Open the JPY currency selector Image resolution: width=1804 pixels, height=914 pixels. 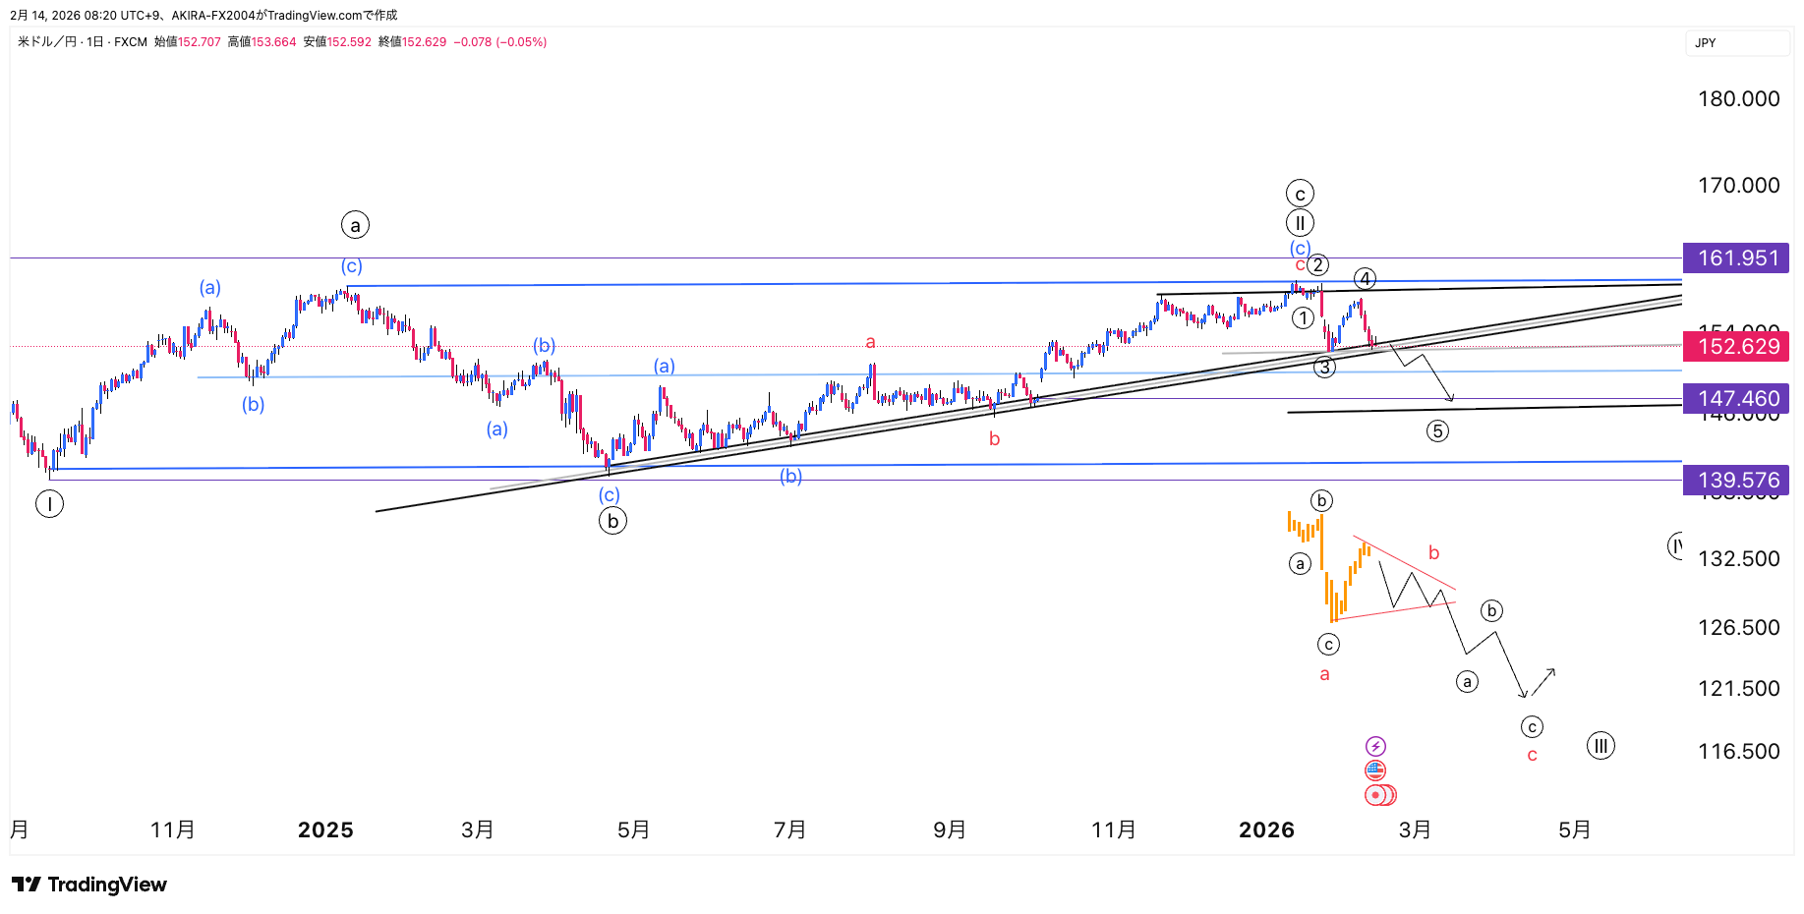(1736, 43)
